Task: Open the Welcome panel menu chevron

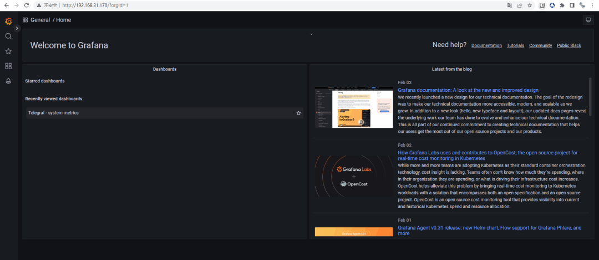Action: [x=311, y=34]
